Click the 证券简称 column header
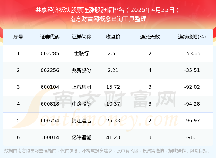The image size is (216, 158). click(82, 37)
